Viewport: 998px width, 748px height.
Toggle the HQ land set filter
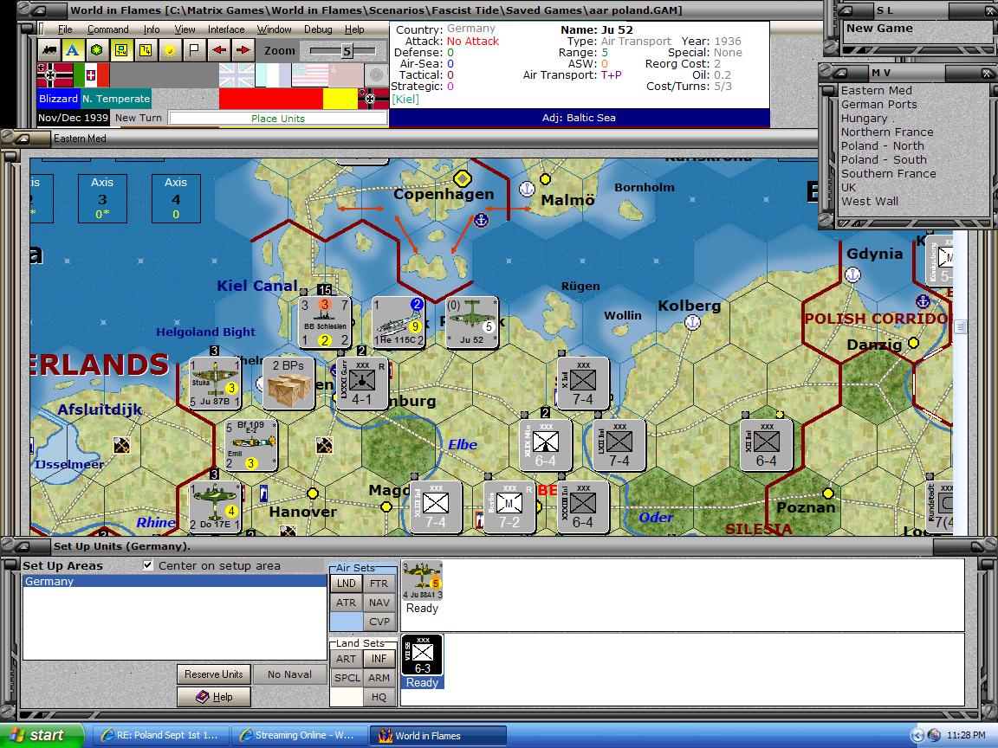point(379,697)
